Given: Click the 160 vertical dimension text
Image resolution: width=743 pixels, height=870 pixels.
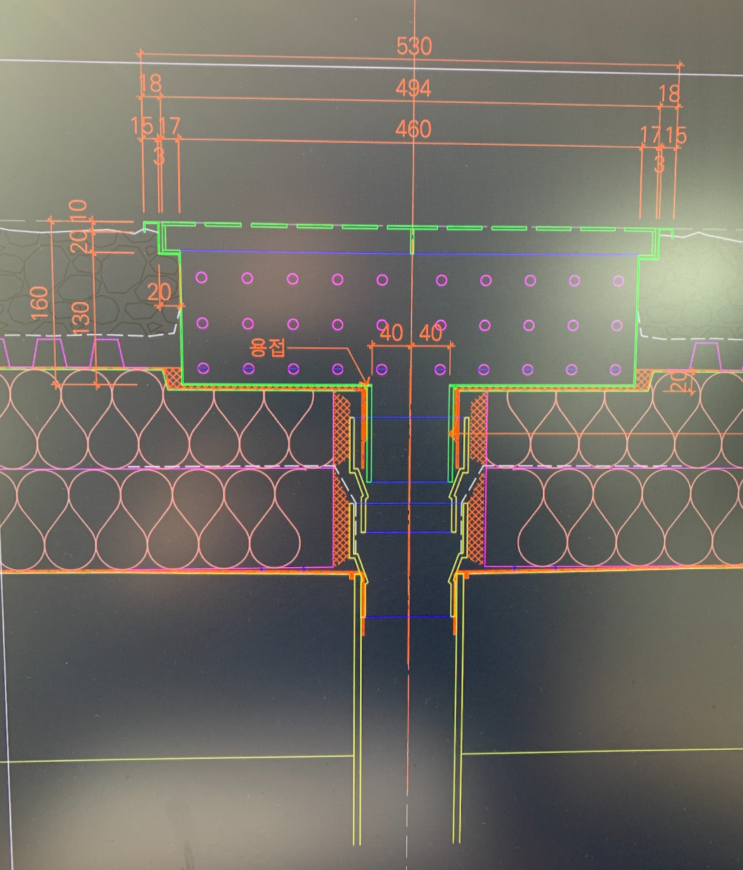Looking at the screenshot, I should point(39,302).
